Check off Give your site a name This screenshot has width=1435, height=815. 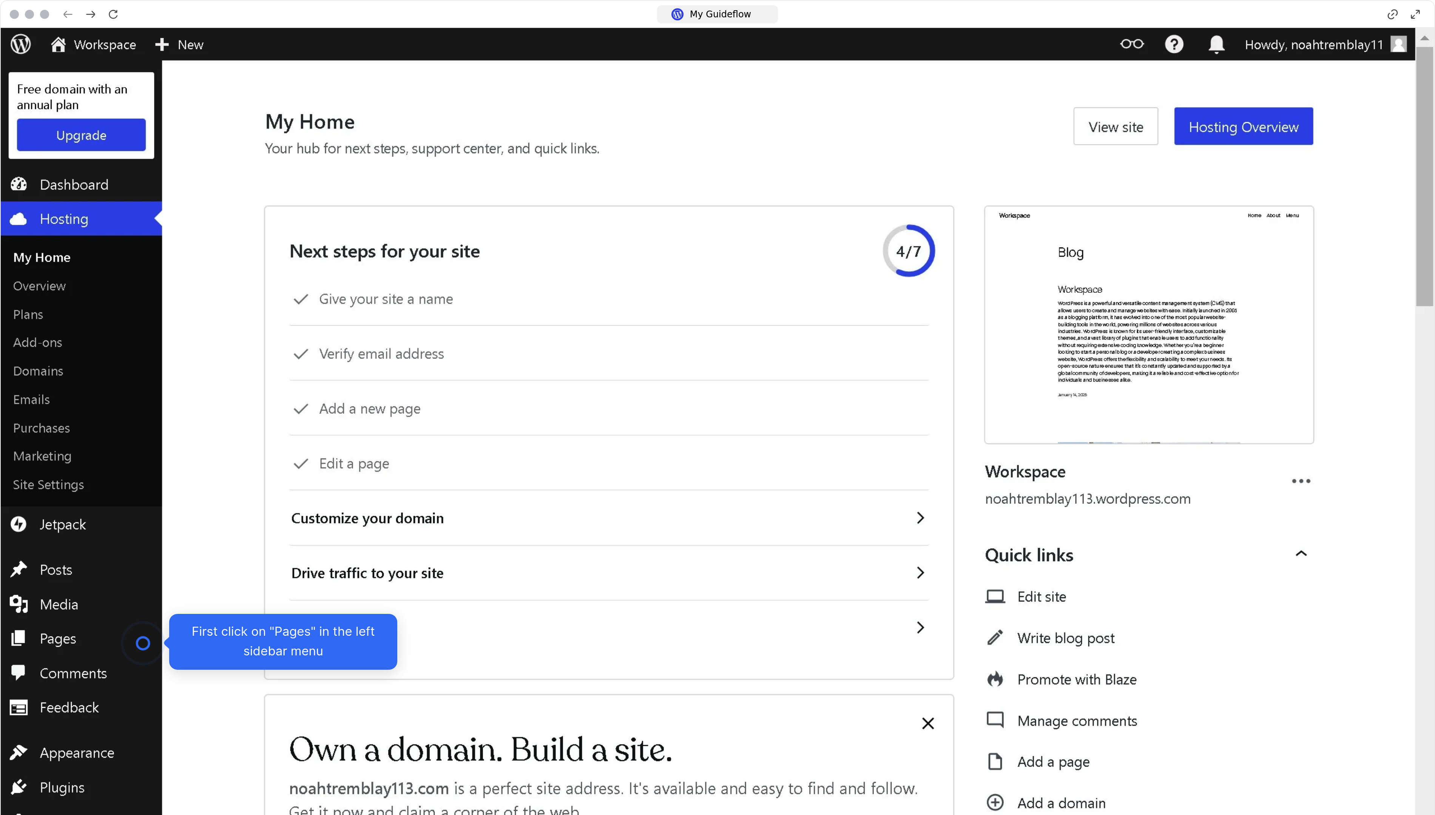[x=301, y=299]
